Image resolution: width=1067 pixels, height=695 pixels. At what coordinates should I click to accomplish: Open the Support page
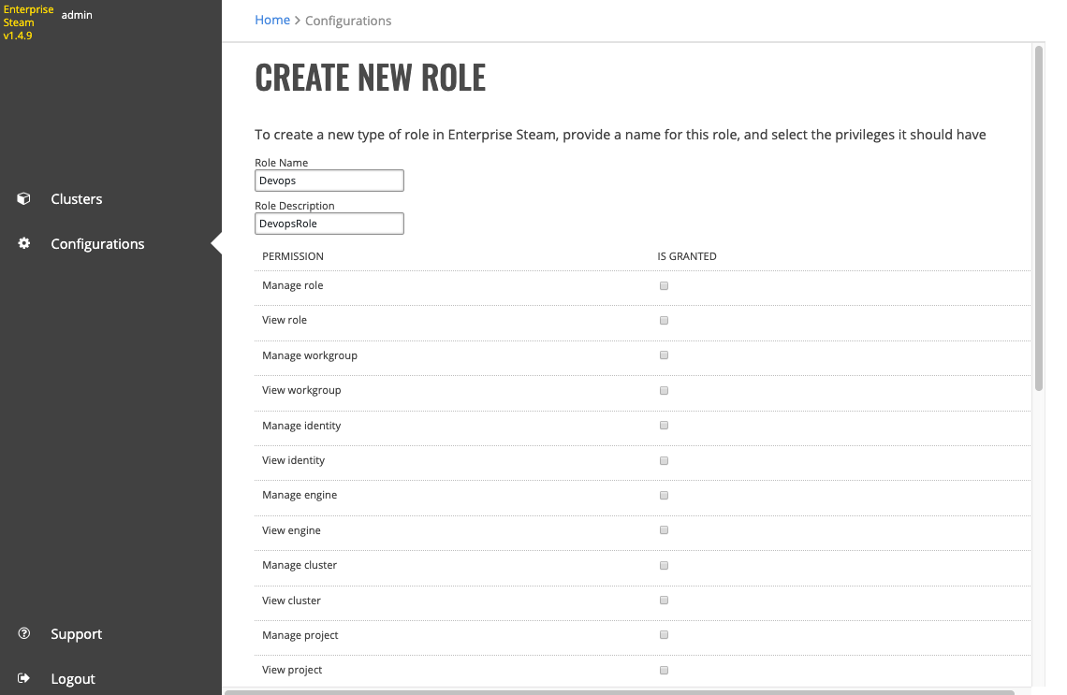(76, 634)
